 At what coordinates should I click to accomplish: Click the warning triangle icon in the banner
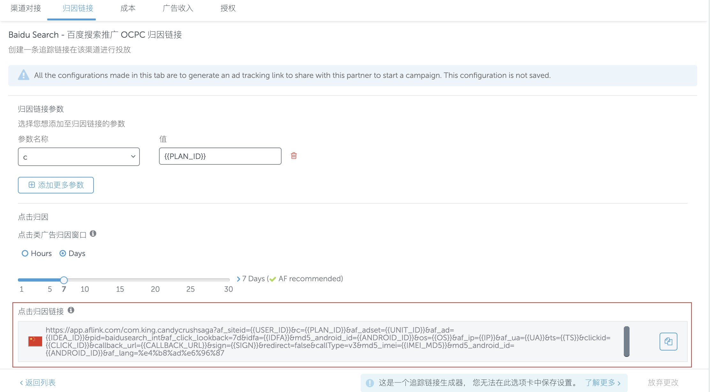(x=24, y=75)
